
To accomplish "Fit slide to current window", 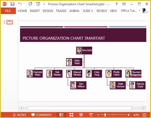I will (144, 115).
